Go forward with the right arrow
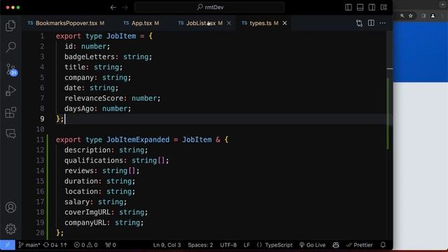The height and width of the screenshot is (252, 448). tap(125, 8)
